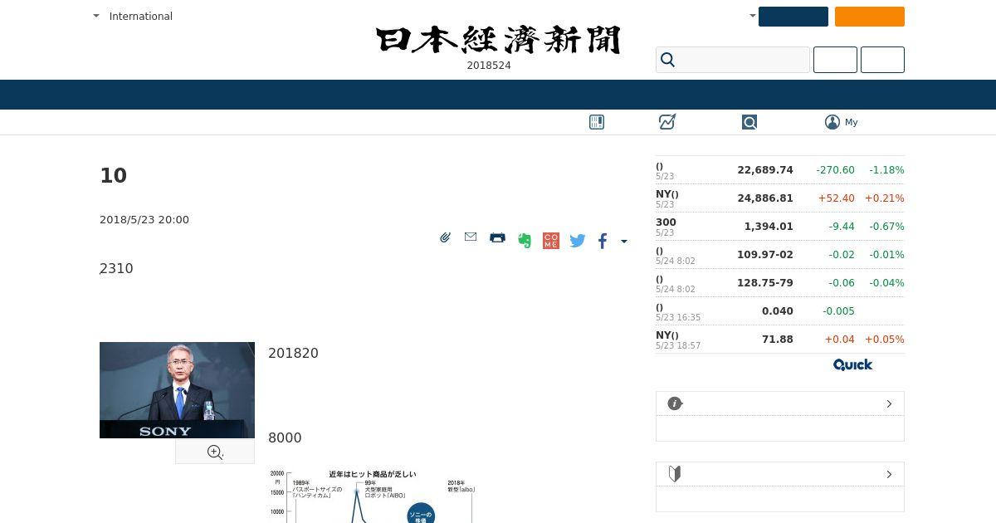
Task: Click the 109.97-02 exchange rate row
Action: (x=780, y=255)
